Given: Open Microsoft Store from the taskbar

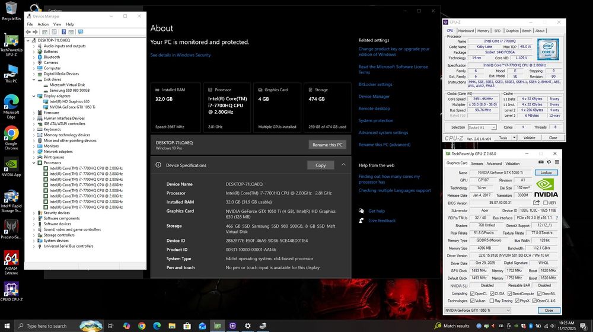Looking at the screenshot, I should [187, 325].
